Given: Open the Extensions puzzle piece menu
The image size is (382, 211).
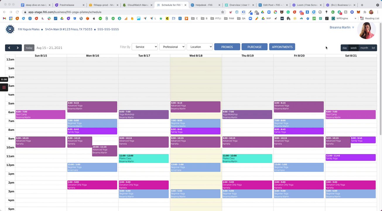Looking at the screenshot, I should pyautogui.click(x=365, y=12).
